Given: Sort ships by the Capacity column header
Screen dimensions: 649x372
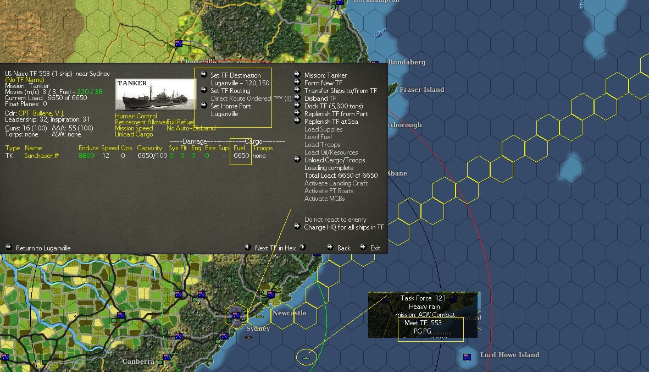Looking at the screenshot, I should [149, 148].
